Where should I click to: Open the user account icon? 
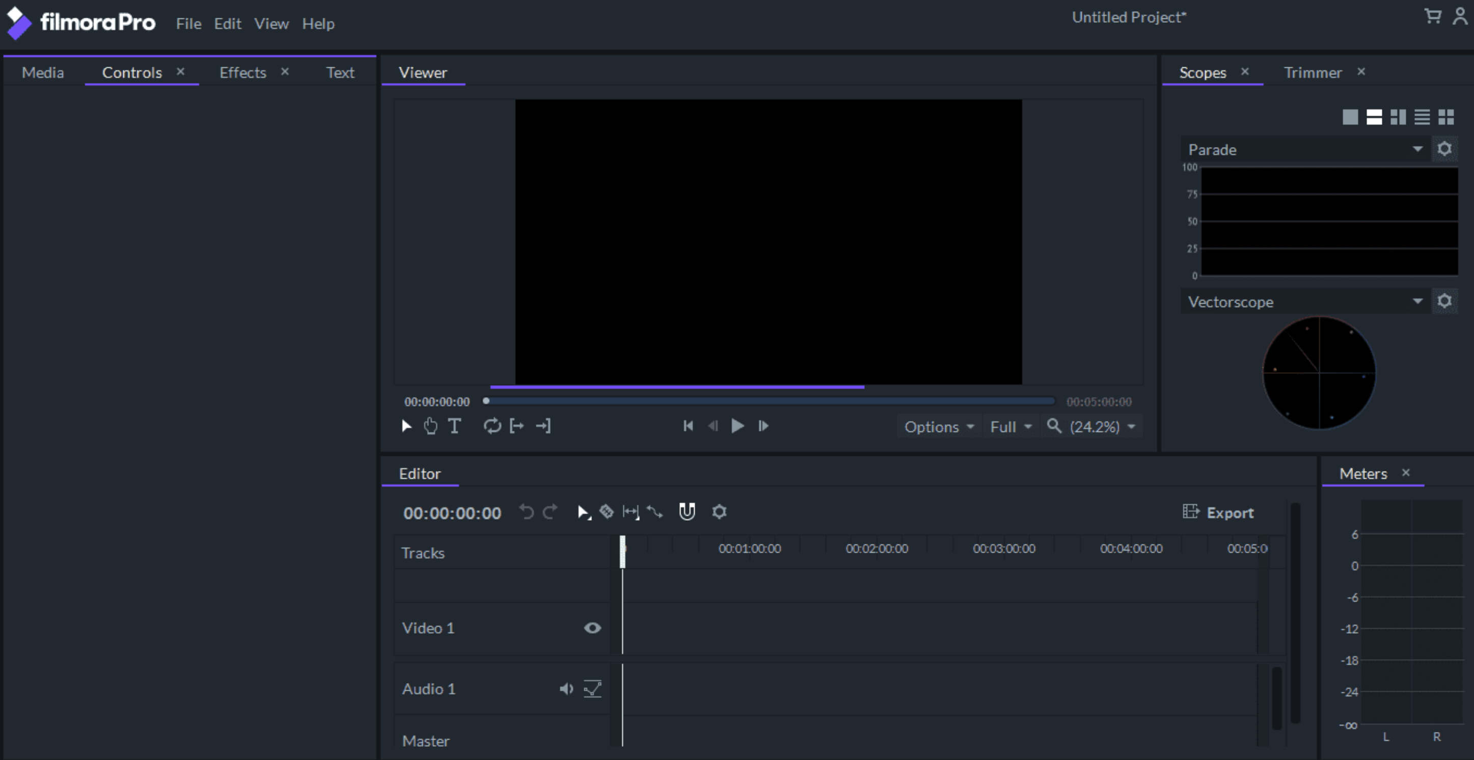tap(1460, 17)
